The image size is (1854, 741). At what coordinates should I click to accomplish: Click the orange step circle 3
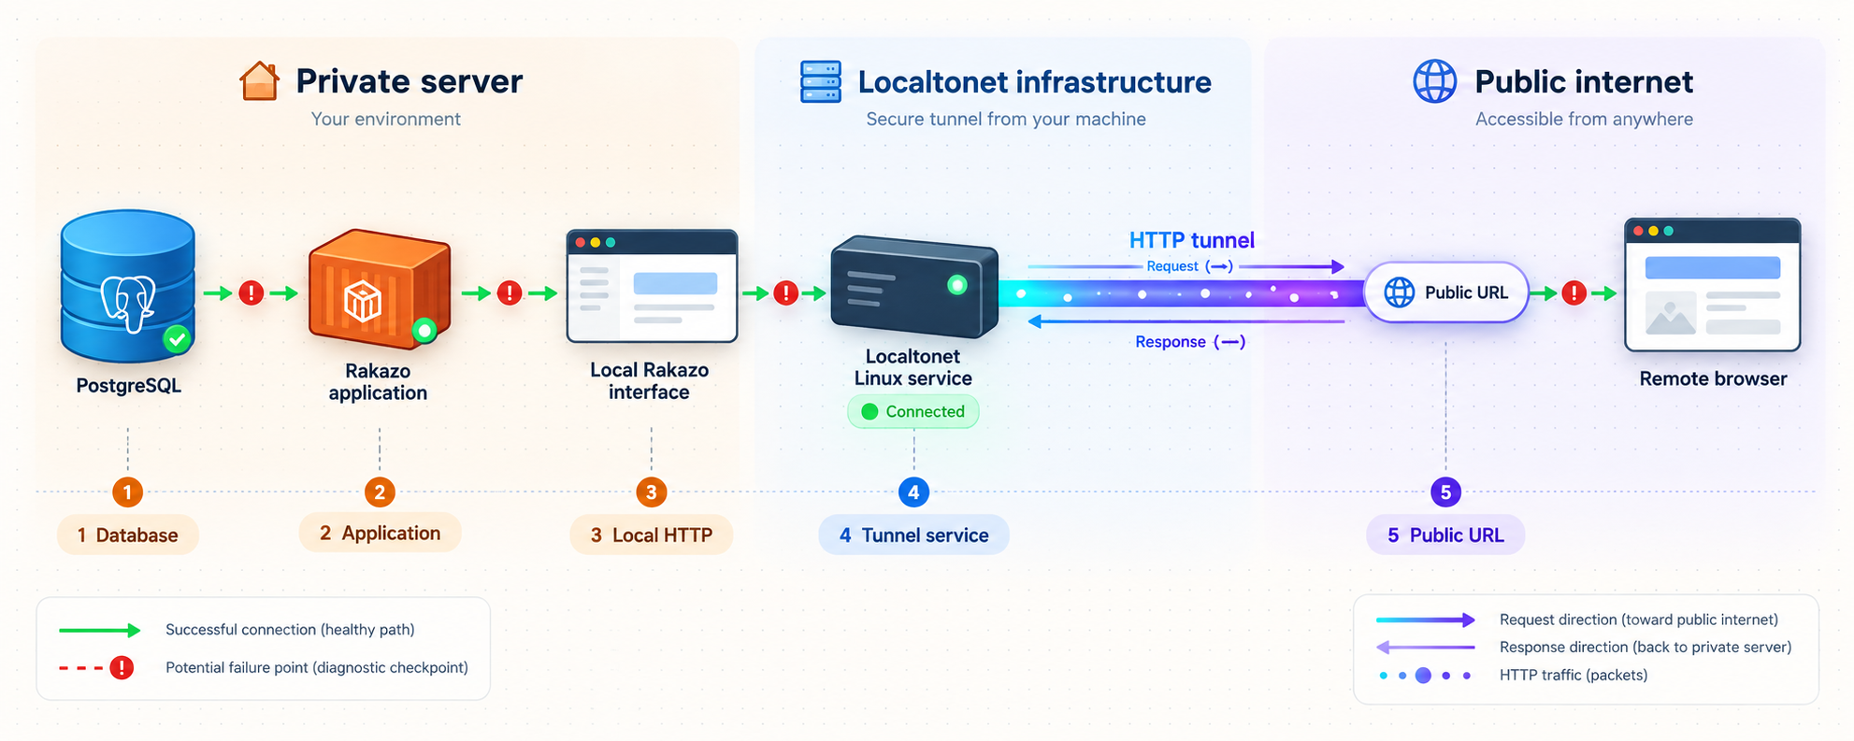click(x=652, y=492)
